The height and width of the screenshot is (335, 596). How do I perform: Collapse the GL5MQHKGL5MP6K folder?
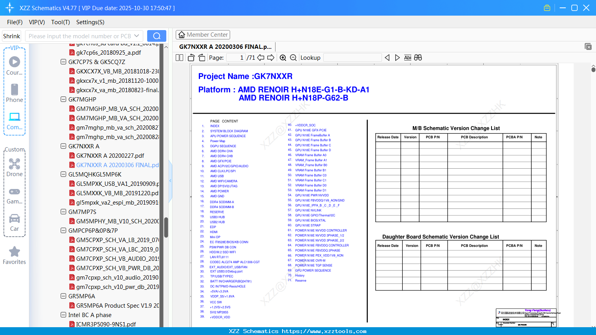click(x=63, y=174)
